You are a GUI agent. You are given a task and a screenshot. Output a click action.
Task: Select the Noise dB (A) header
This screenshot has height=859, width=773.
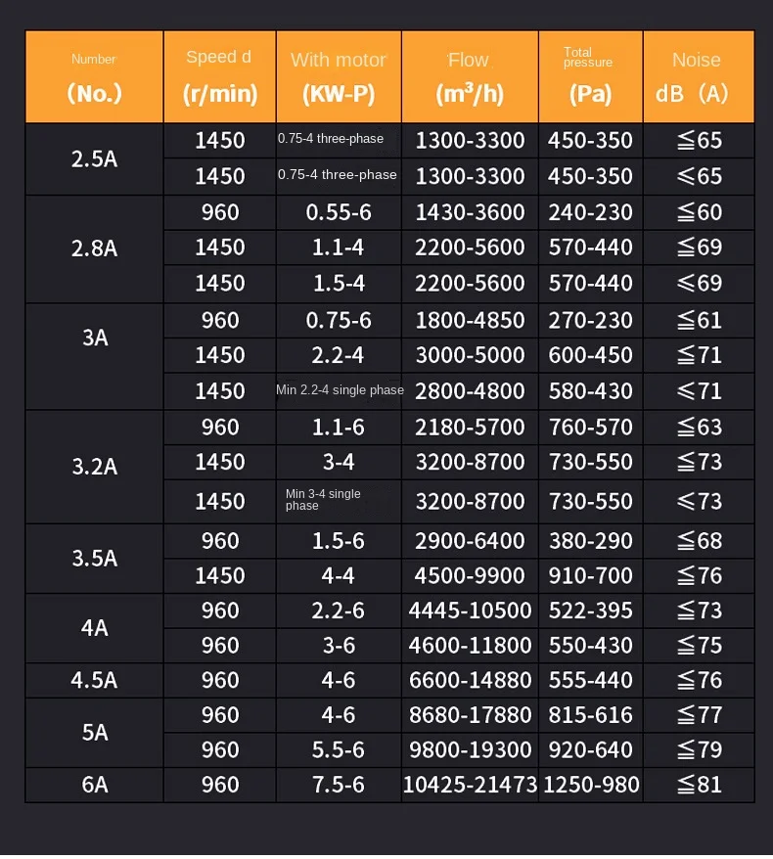point(699,76)
